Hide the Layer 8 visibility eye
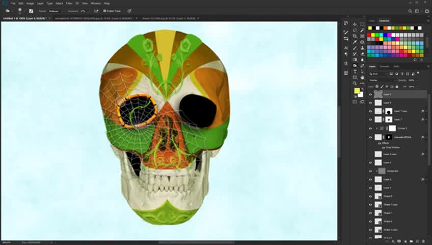The height and width of the screenshot is (245, 432). (x=370, y=103)
